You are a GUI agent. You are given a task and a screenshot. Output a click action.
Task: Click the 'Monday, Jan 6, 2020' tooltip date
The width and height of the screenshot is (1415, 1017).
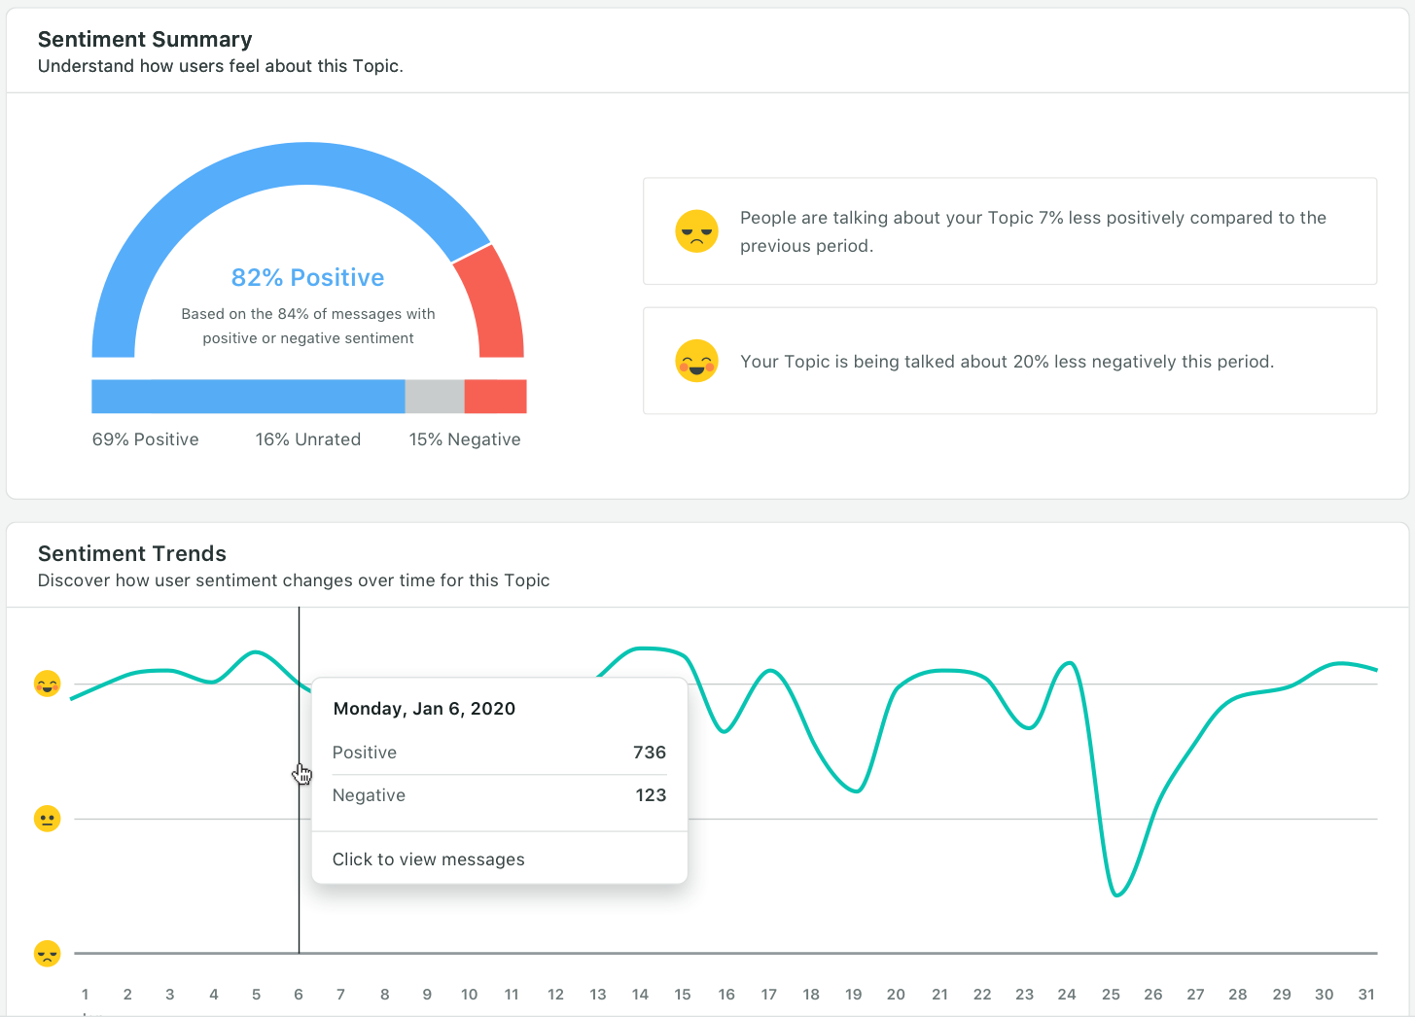(x=424, y=709)
